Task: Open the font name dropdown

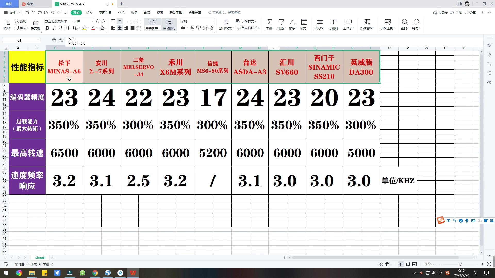Action: 74,21
